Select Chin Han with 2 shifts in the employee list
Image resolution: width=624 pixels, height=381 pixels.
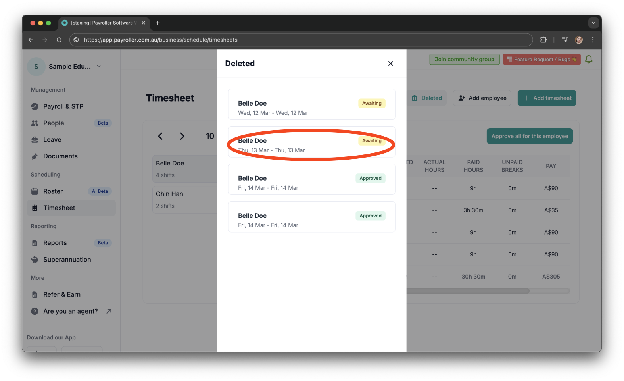pyautogui.click(x=185, y=200)
